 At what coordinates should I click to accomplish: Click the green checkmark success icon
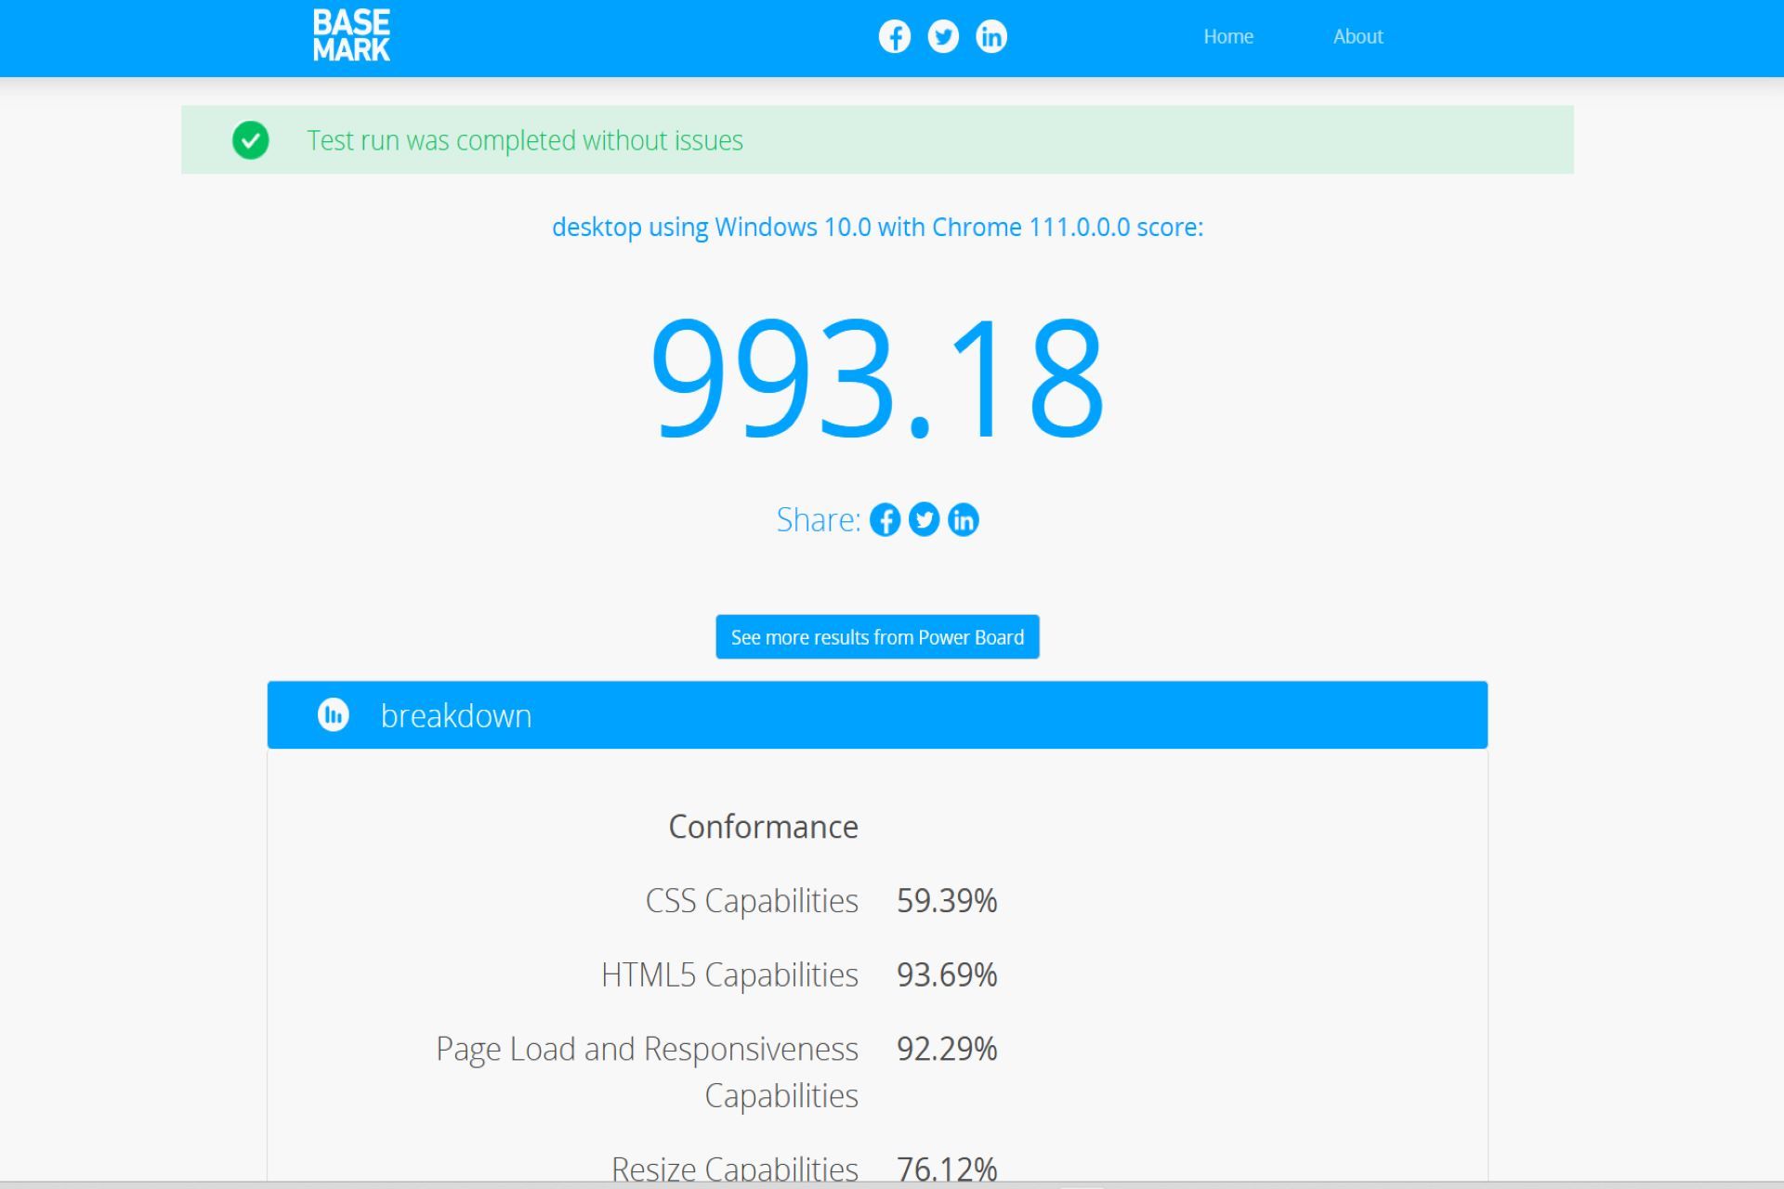(251, 140)
